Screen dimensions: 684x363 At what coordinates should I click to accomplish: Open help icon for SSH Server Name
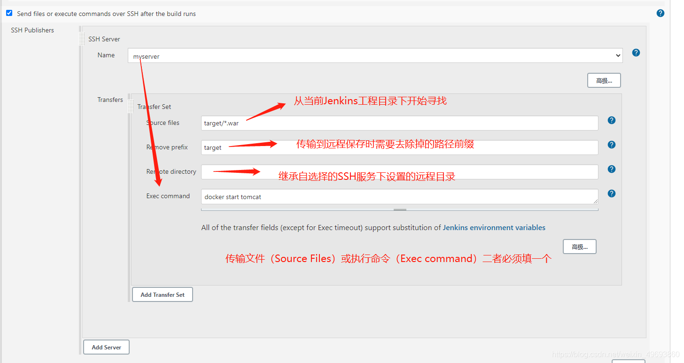point(636,53)
